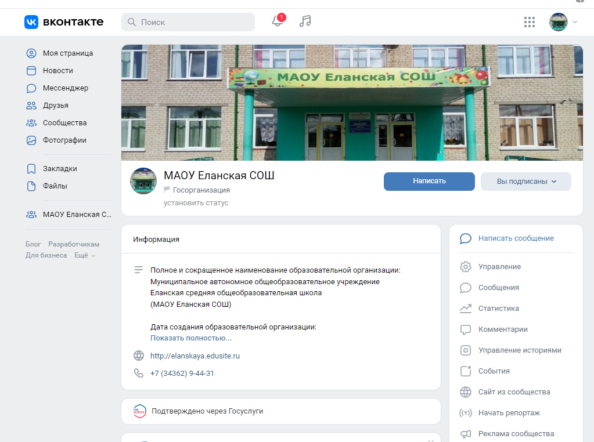Click Написать сообщение speech bubble icon
This screenshot has width=594, height=442.
[466, 238]
